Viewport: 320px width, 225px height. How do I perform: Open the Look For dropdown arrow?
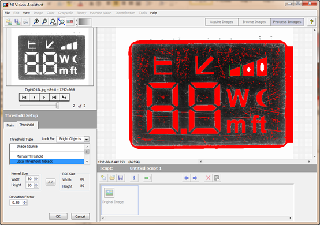point(87,139)
